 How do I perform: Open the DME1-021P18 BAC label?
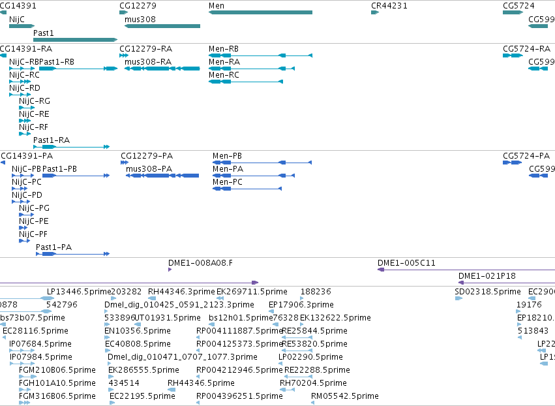click(x=487, y=276)
